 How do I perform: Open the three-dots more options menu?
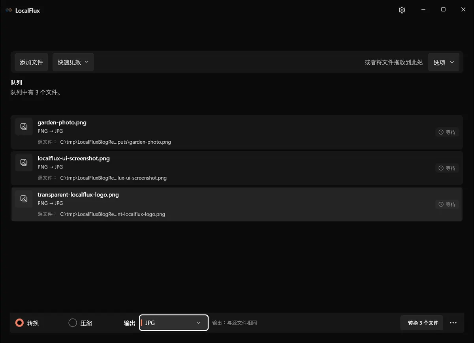pyautogui.click(x=453, y=323)
